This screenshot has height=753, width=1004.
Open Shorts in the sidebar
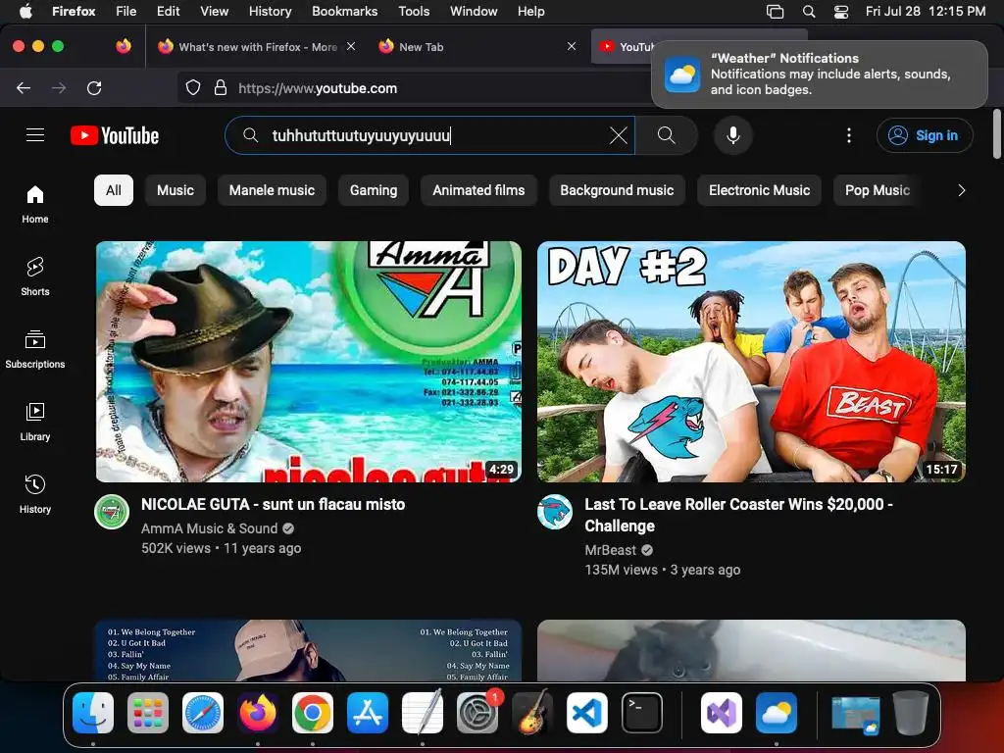tap(35, 276)
